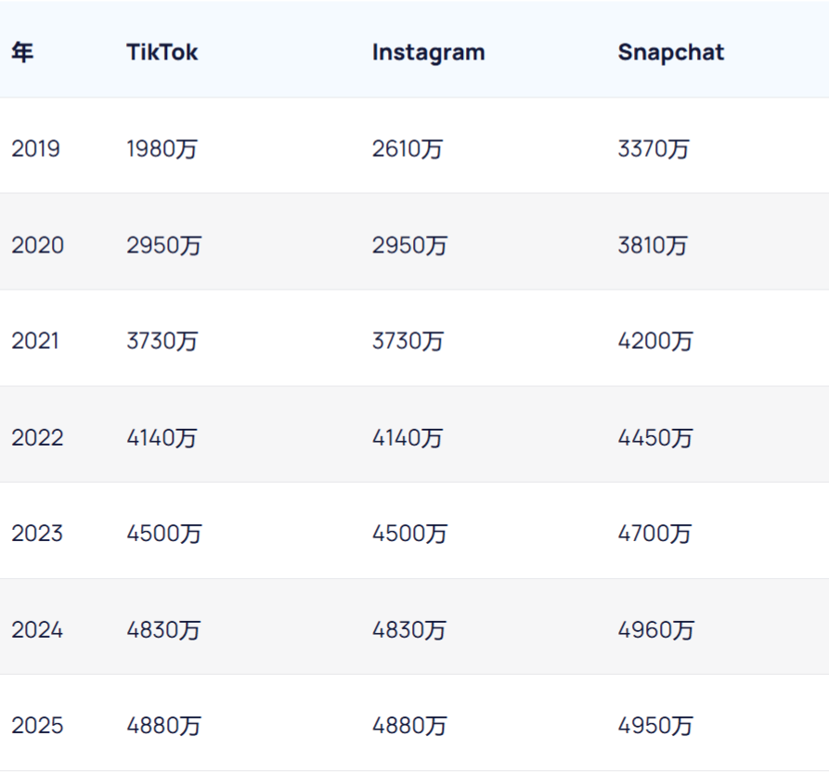Select Snapchat's 4450万 value
Image resolution: width=829 pixels, height=775 pixels.
click(655, 437)
